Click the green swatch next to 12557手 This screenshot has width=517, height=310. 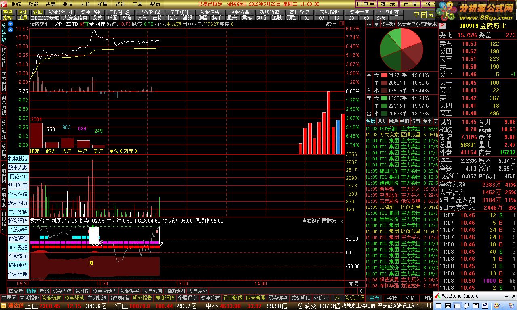coord(384,98)
